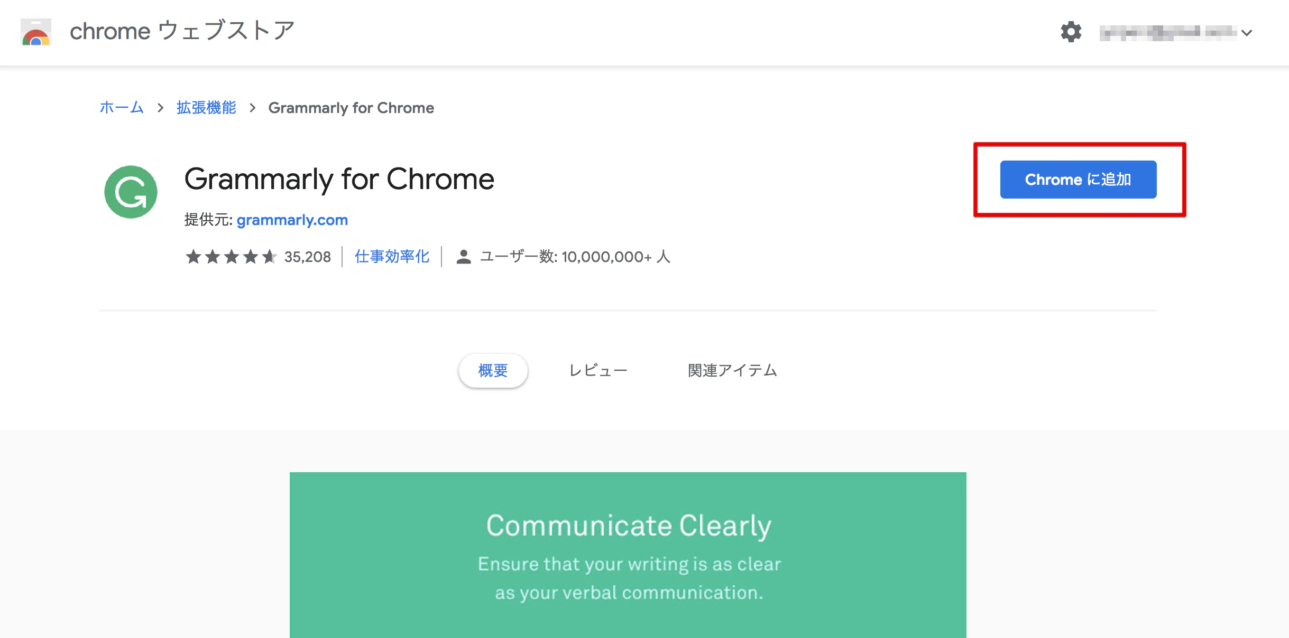The width and height of the screenshot is (1289, 638).
Task: Click the ユーザー数: 10,000,000+ 人 text
Action: point(575,257)
